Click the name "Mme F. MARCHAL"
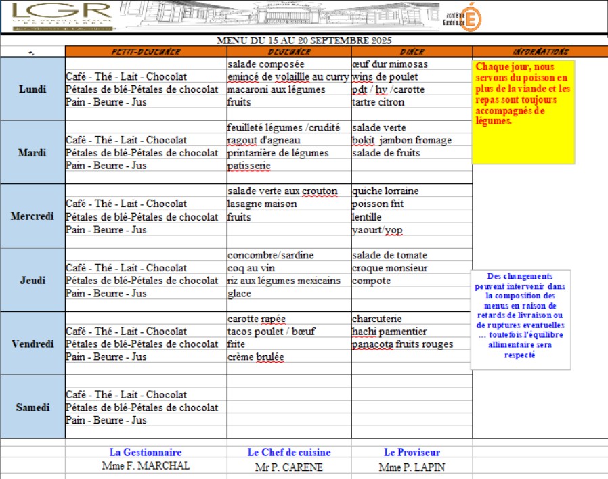The image size is (608, 479). click(x=146, y=466)
